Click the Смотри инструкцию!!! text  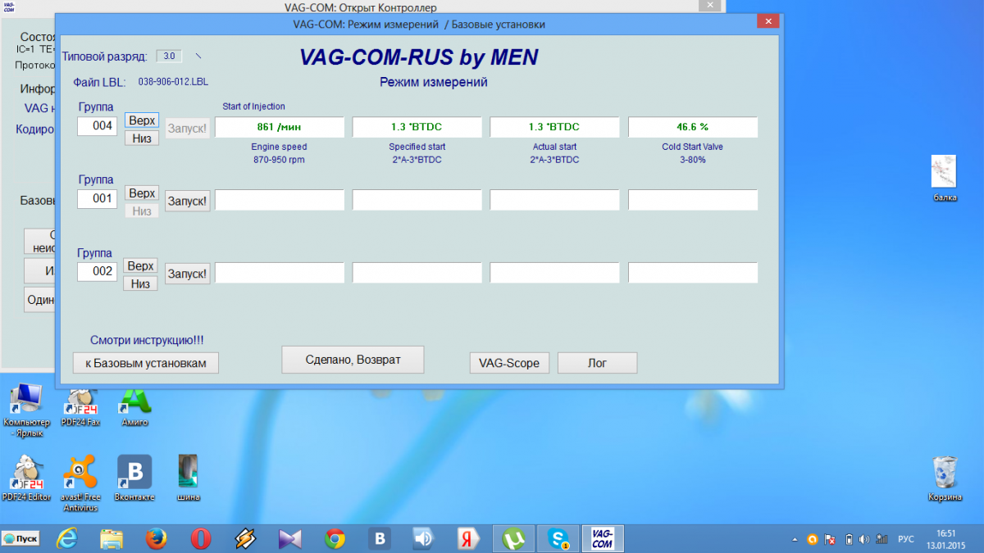[147, 339]
